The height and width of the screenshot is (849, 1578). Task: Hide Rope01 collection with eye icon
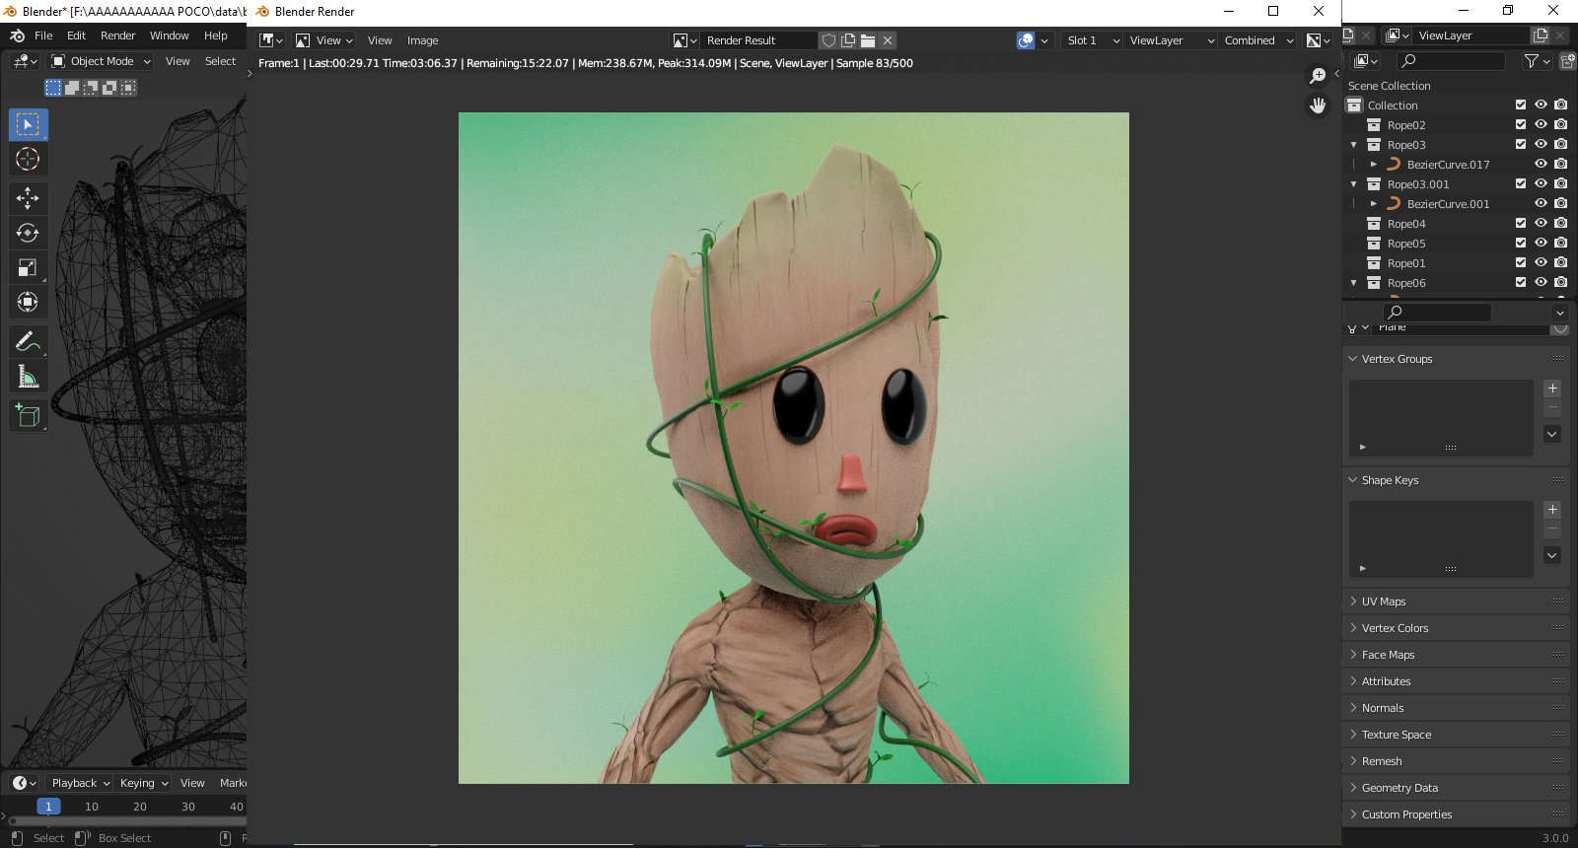(x=1541, y=263)
